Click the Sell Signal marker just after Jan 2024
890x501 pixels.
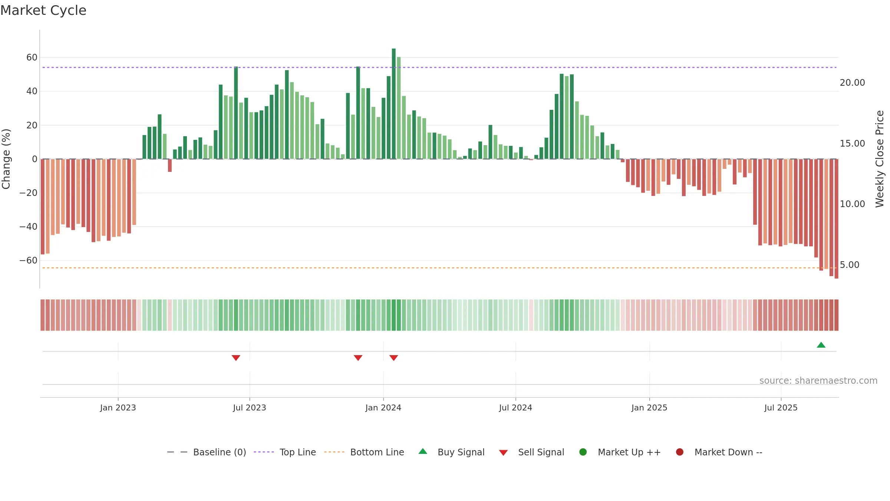click(394, 358)
